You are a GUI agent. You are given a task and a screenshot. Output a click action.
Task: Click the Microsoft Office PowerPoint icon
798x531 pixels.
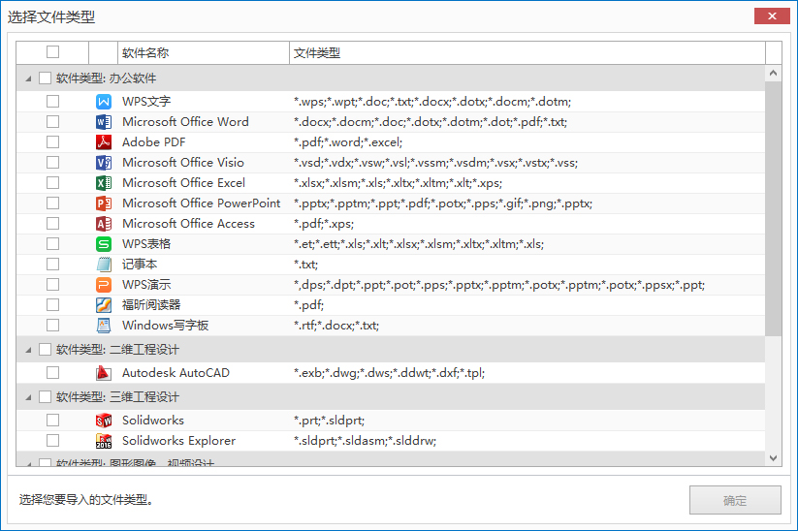pyautogui.click(x=104, y=203)
